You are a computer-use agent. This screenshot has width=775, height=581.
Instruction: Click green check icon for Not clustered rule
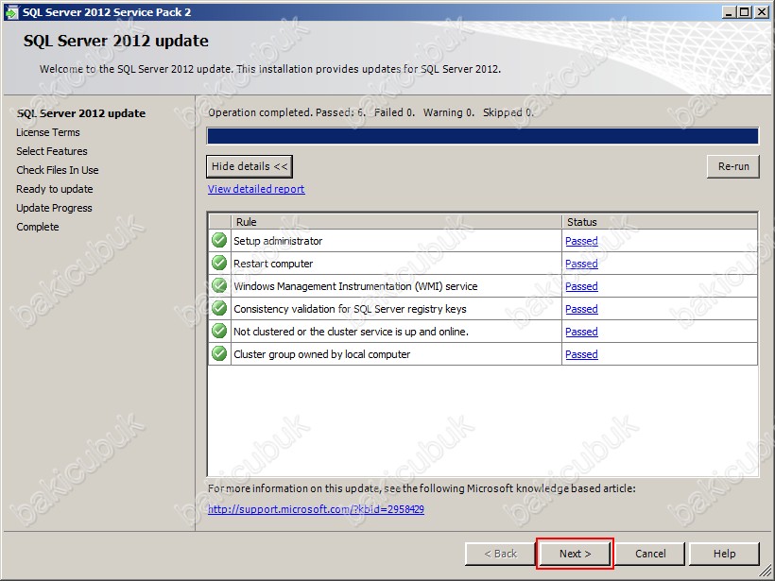219,331
